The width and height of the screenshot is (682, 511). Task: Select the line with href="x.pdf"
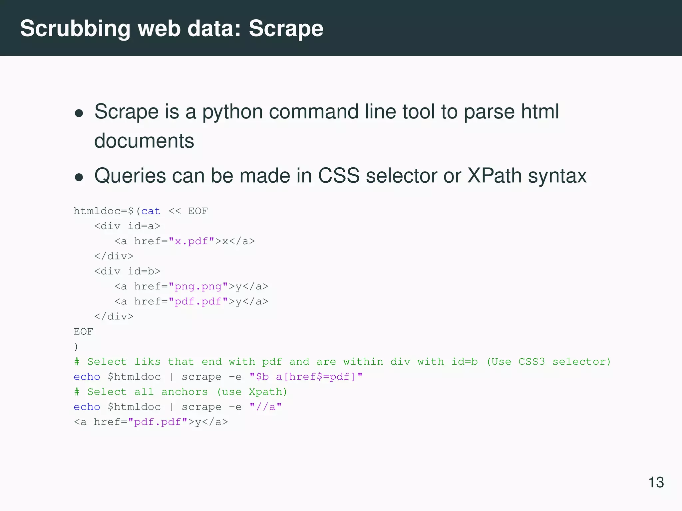click(x=184, y=241)
